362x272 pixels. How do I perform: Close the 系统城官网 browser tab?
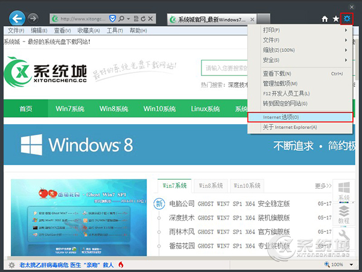[x=252, y=20]
